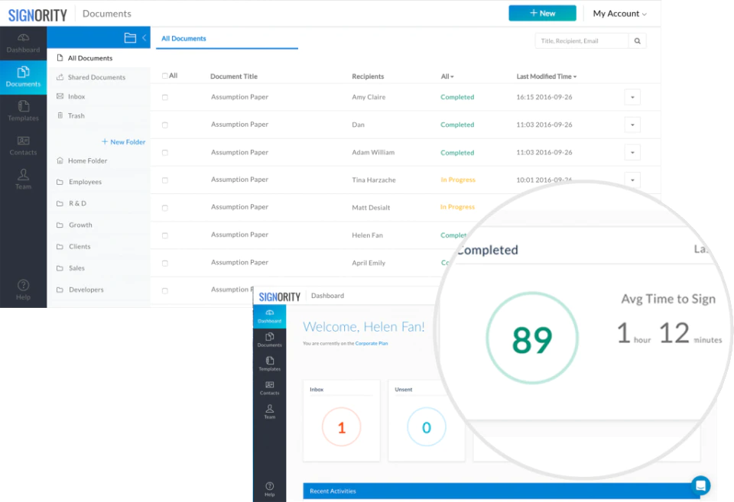Switch to the All Documents tab
Screen dimensions: 734x502
(183, 38)
